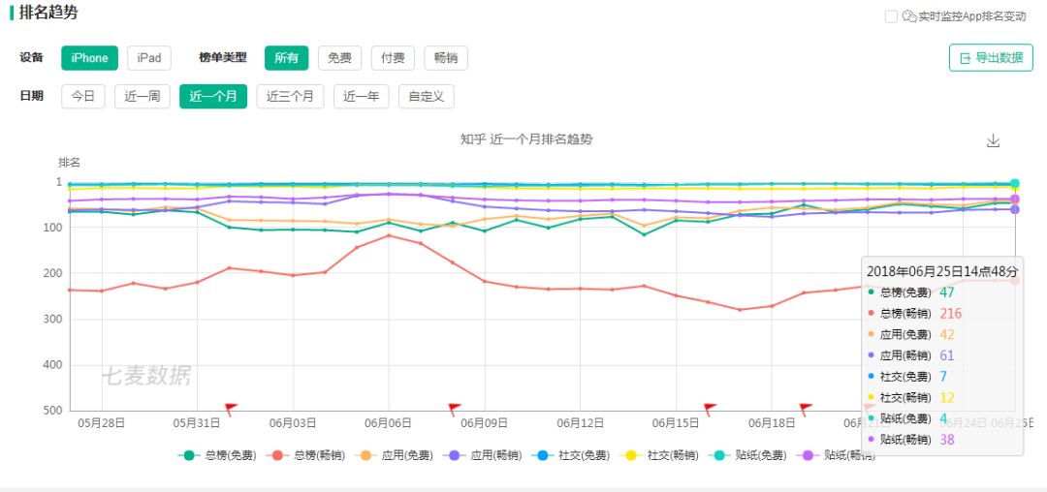Click the 05月28日 axis label
The image size is (1047, 492).
[102, 423]
